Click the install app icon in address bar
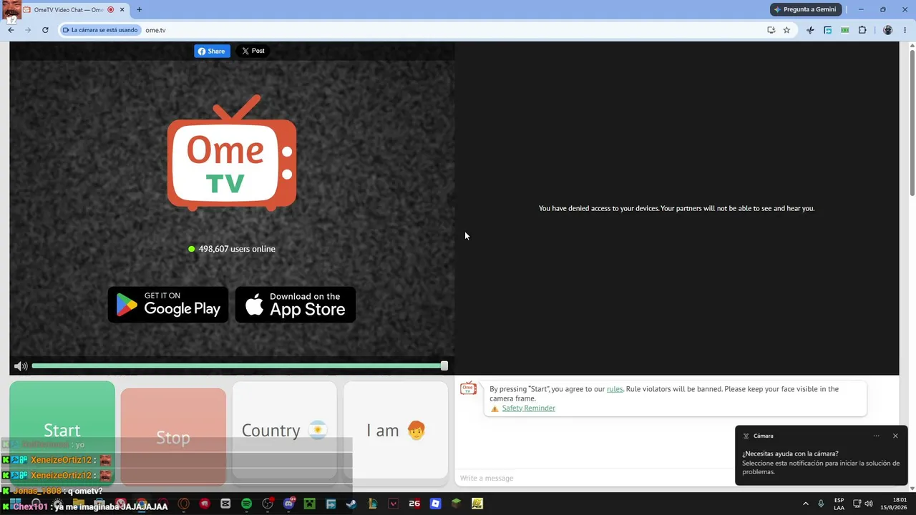Image resolution: width=916 pixels, height=515 pixels. click(771, 30)
